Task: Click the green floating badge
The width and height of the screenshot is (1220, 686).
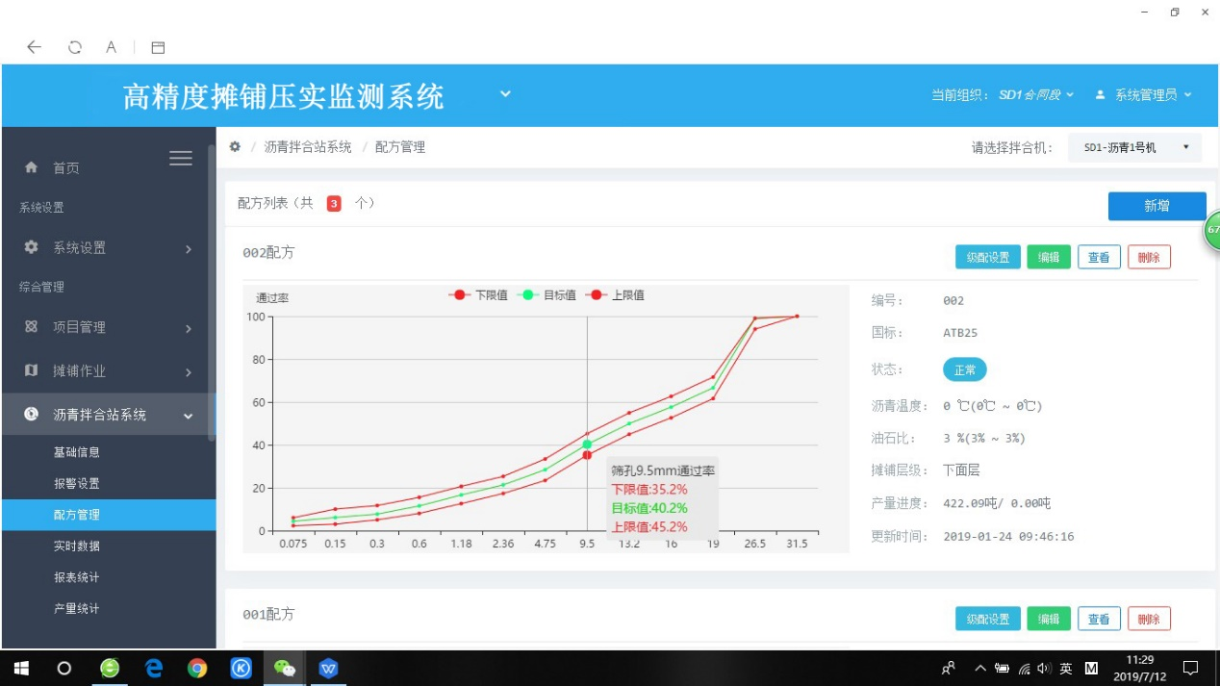Action: [x=1212, y=230]
